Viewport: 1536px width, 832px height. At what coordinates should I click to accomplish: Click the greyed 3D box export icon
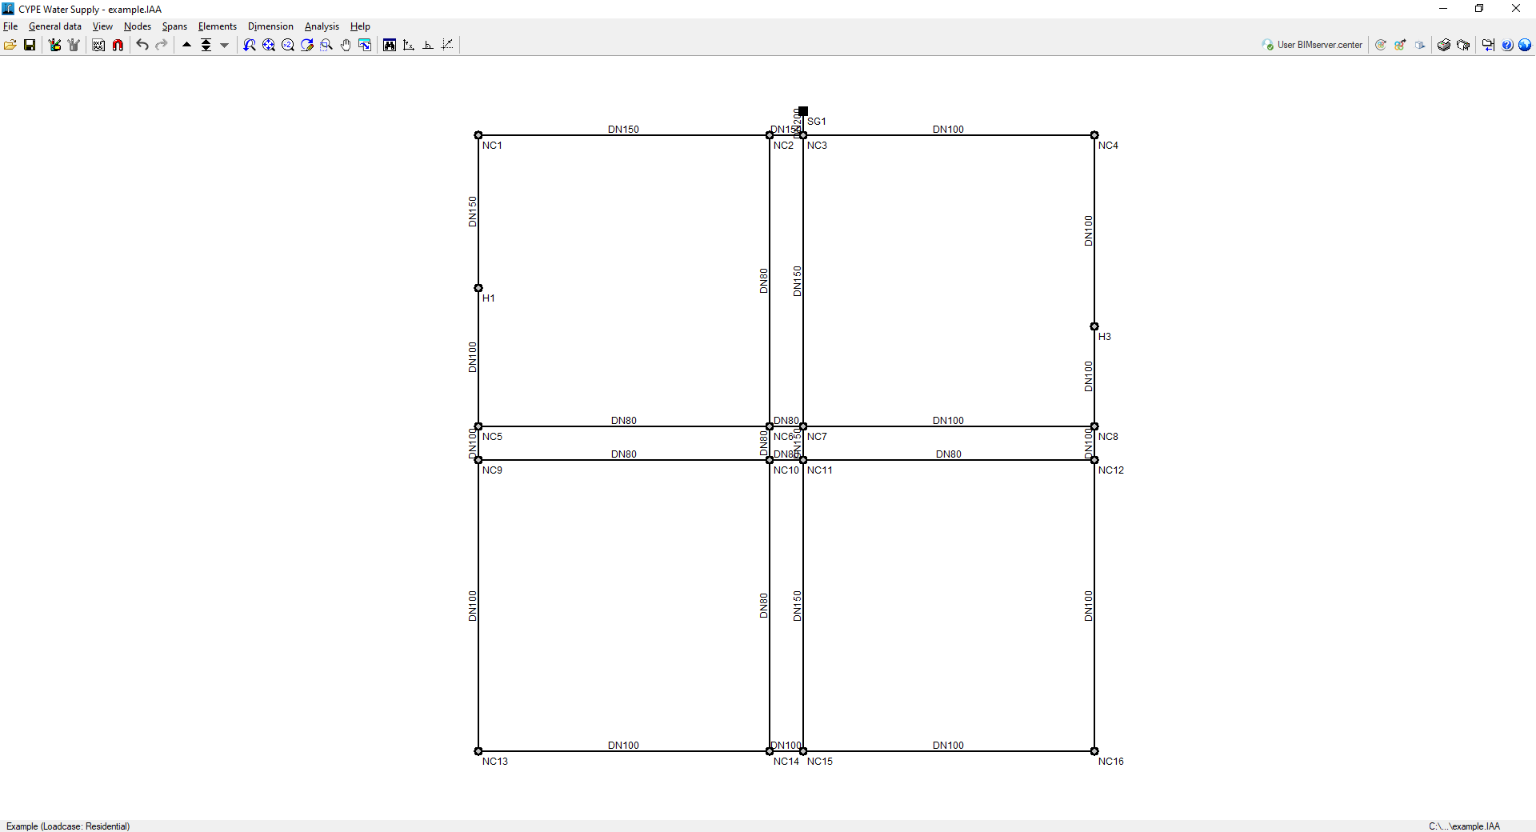pos(1420,45)
